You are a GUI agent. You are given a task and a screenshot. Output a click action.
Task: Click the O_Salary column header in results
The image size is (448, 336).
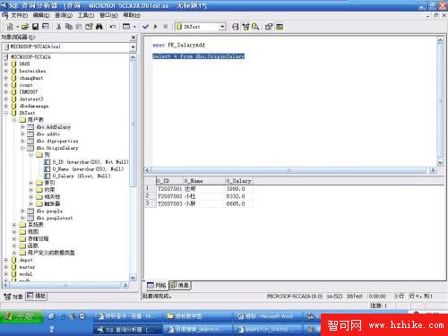[238, 181]
